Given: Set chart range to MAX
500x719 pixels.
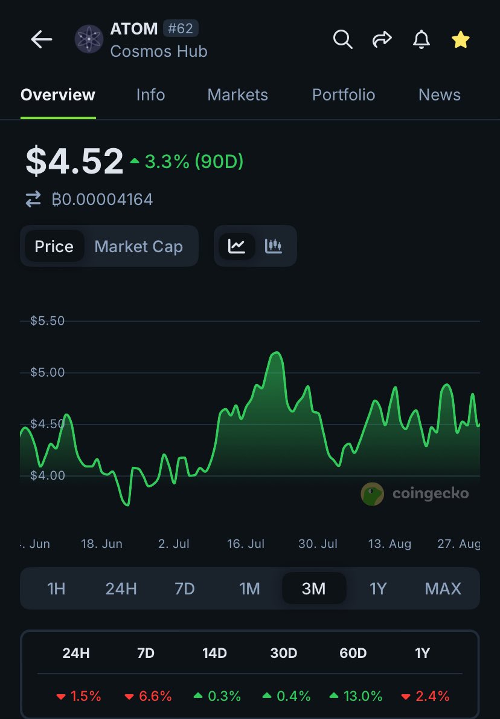Looking at the screenshot, I should [443, 588].
